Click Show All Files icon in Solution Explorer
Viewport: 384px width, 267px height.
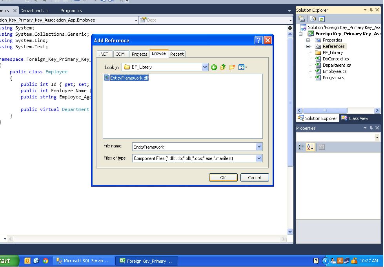click(313, 19)
